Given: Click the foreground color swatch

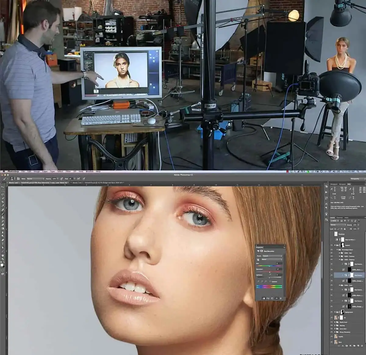Looking at the screenshot, I should (x=2, y=265).
